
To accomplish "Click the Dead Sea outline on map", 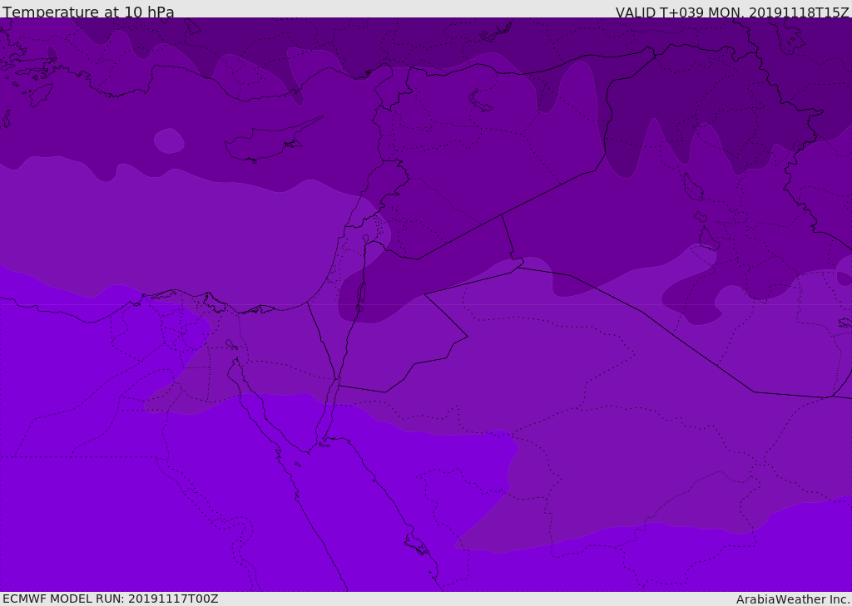I will [361, 296].
